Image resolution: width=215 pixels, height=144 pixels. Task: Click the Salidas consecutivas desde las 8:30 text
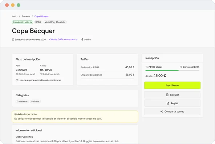tap(67, 141)
